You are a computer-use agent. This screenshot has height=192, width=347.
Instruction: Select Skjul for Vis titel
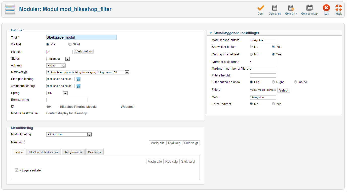coord(70,44)
